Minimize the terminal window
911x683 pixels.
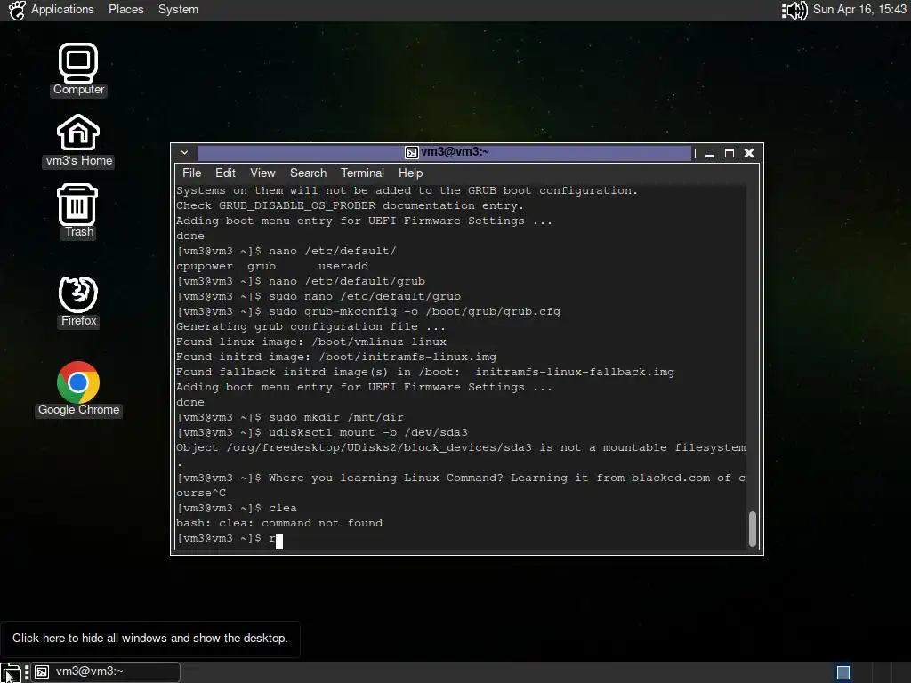point(709,153)
